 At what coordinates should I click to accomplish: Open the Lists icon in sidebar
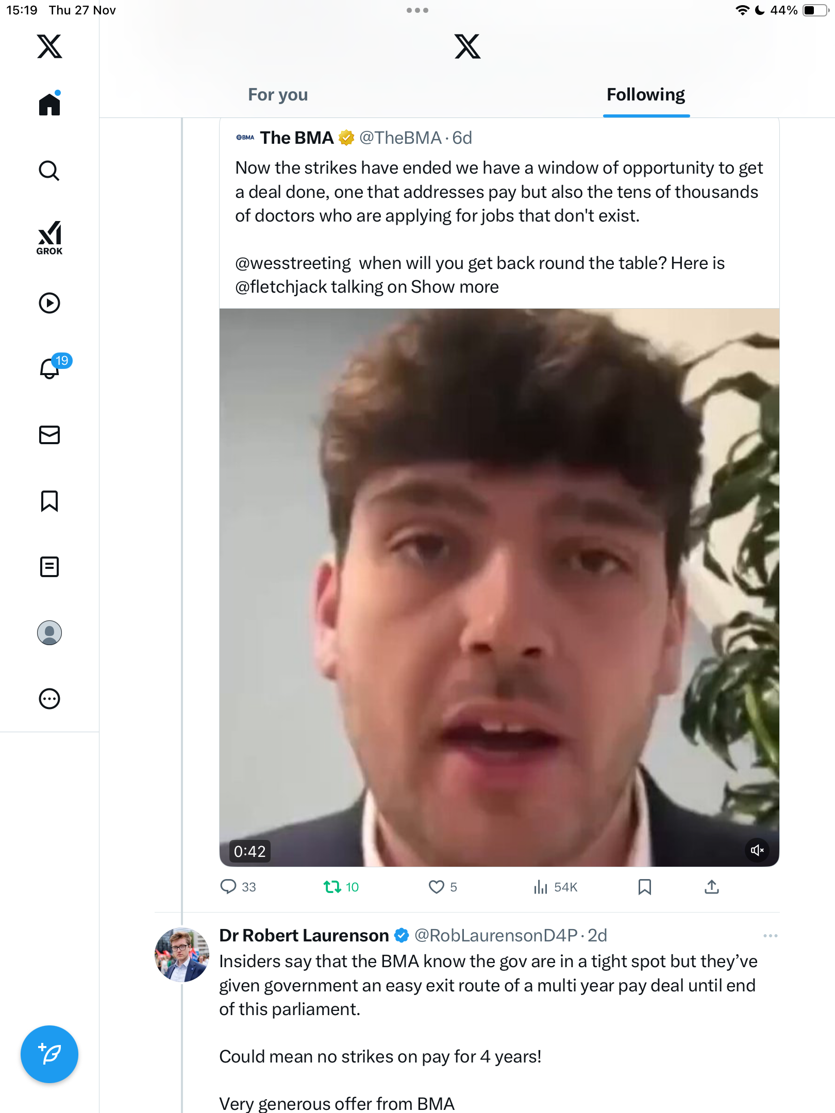pyautogui.click(x=49, y=567)
